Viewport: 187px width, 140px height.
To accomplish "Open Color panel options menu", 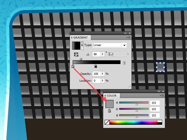I will click(162, 96).
